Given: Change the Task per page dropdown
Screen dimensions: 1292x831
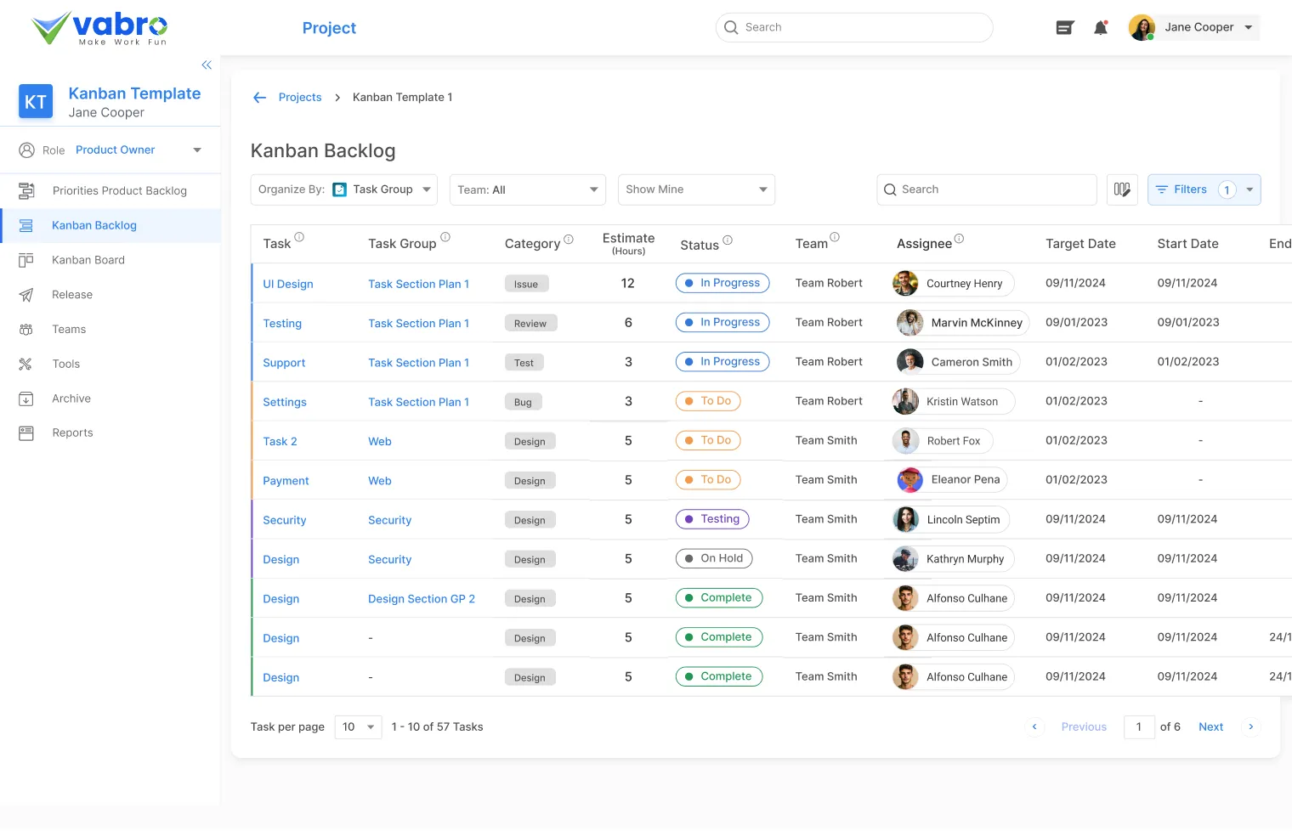Looking at the screenshot, I should click(358, 726).
